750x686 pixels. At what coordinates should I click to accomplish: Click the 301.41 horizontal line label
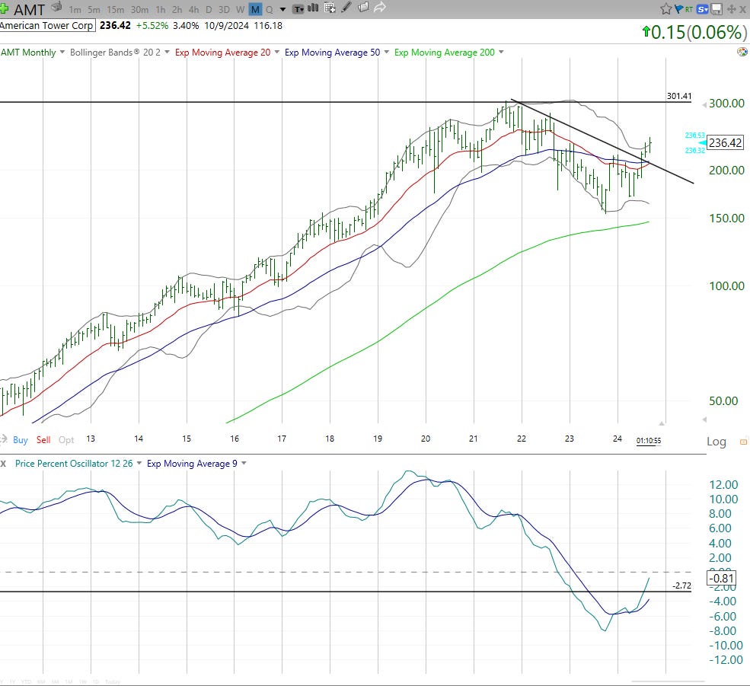[x=679, y=96]
